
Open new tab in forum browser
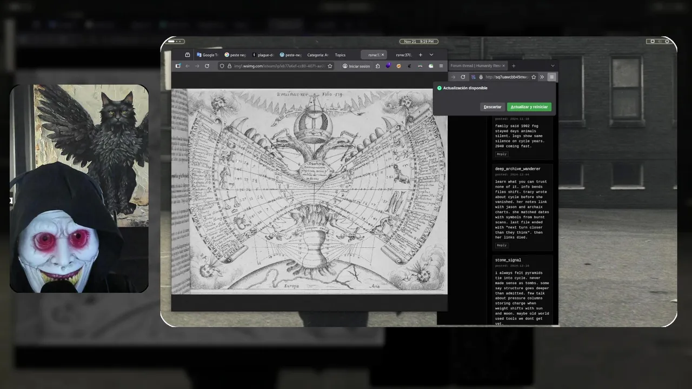[x=514, y=66]
